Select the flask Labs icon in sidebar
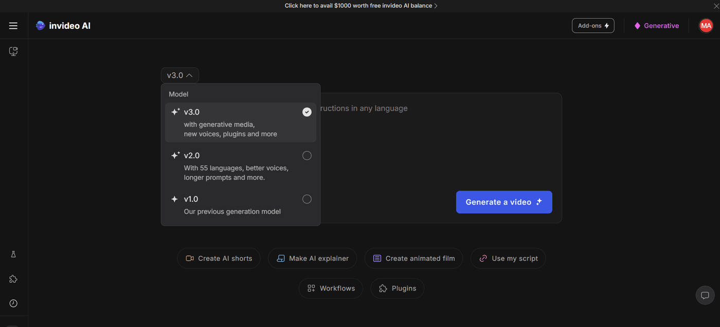Viewport: 720px width, 327px height. tap(13, 253)
